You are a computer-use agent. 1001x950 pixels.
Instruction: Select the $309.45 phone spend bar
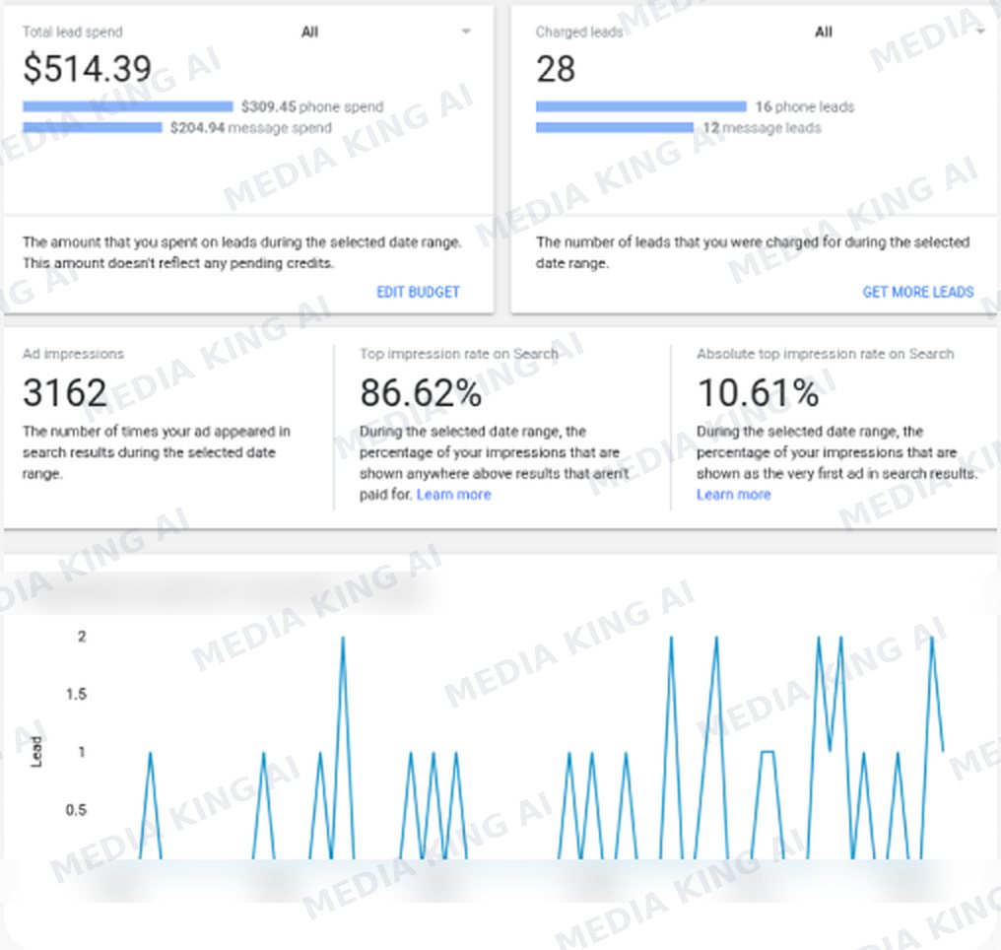(x=128, y=106)
